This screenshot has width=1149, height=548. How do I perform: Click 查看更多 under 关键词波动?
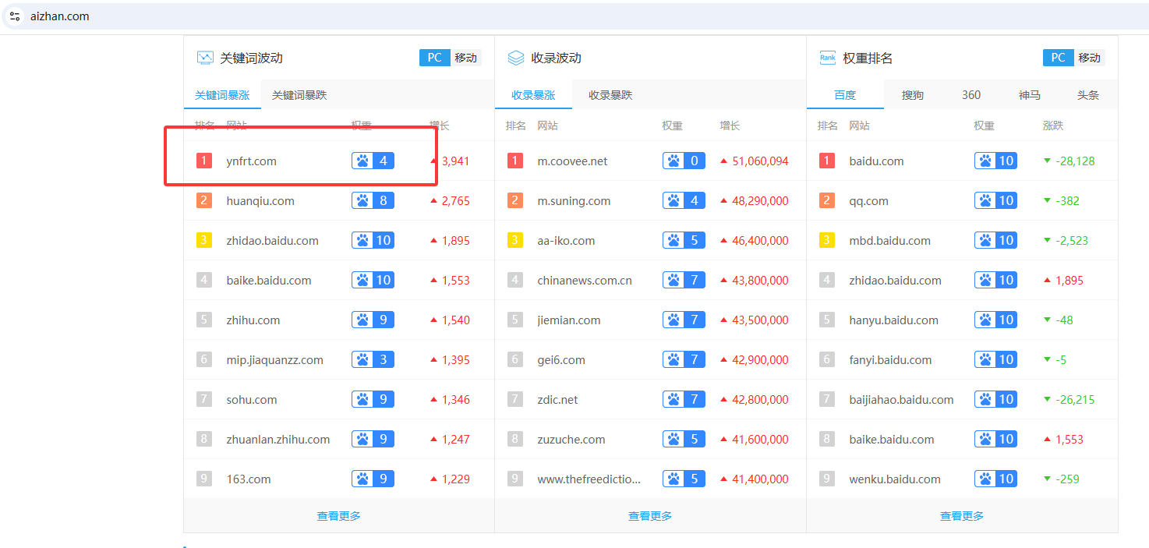(x=339, y=516)
